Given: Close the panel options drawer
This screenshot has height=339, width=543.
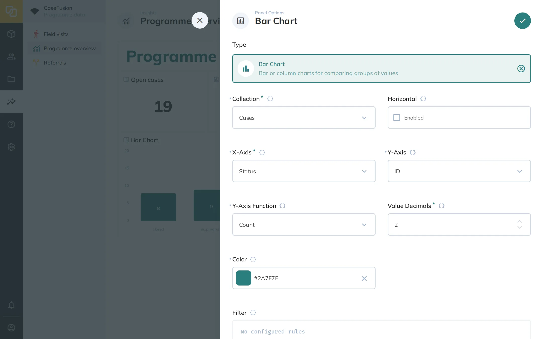Looking at the screenshot, I should click(200, 20).
